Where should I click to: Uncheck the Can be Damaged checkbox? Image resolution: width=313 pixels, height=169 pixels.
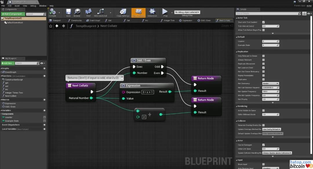click(263, 145)
